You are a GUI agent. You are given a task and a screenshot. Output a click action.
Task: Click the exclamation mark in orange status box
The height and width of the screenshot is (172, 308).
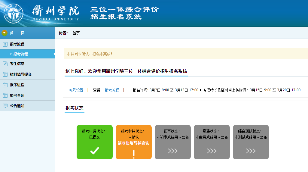click(x=134, y=154)
